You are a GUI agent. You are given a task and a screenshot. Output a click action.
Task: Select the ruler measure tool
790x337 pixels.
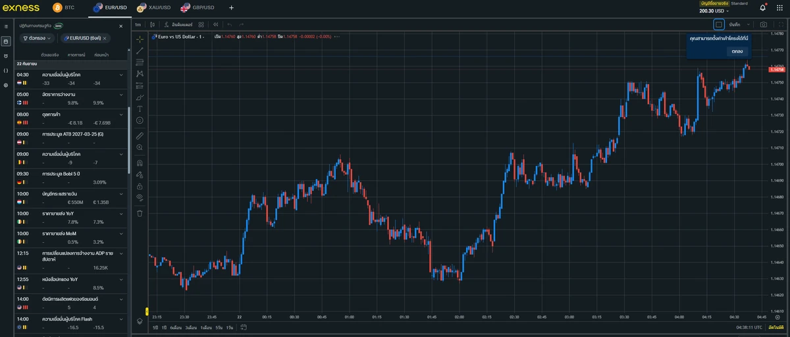tap(140, 136)
